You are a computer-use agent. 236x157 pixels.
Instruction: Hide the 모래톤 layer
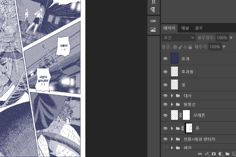pos(165,115)
